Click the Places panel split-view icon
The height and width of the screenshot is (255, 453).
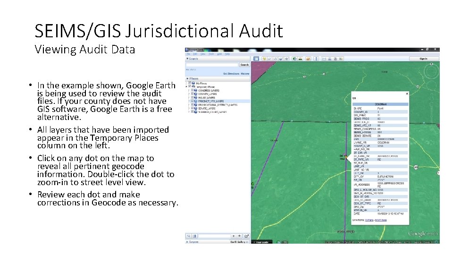tap(194, 236)
